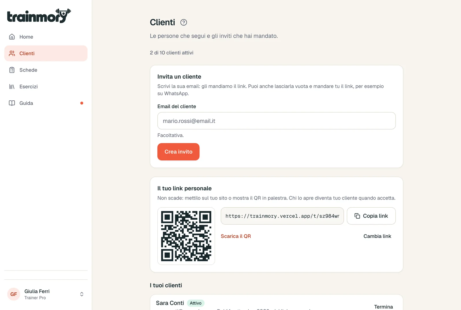Click the Sara Conti client name
This screenshot has height=310, width=461.
pos(170,303)
